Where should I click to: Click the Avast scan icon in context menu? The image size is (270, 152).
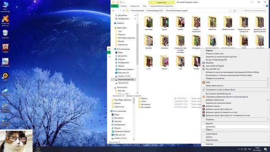click(x=203, y=97)
